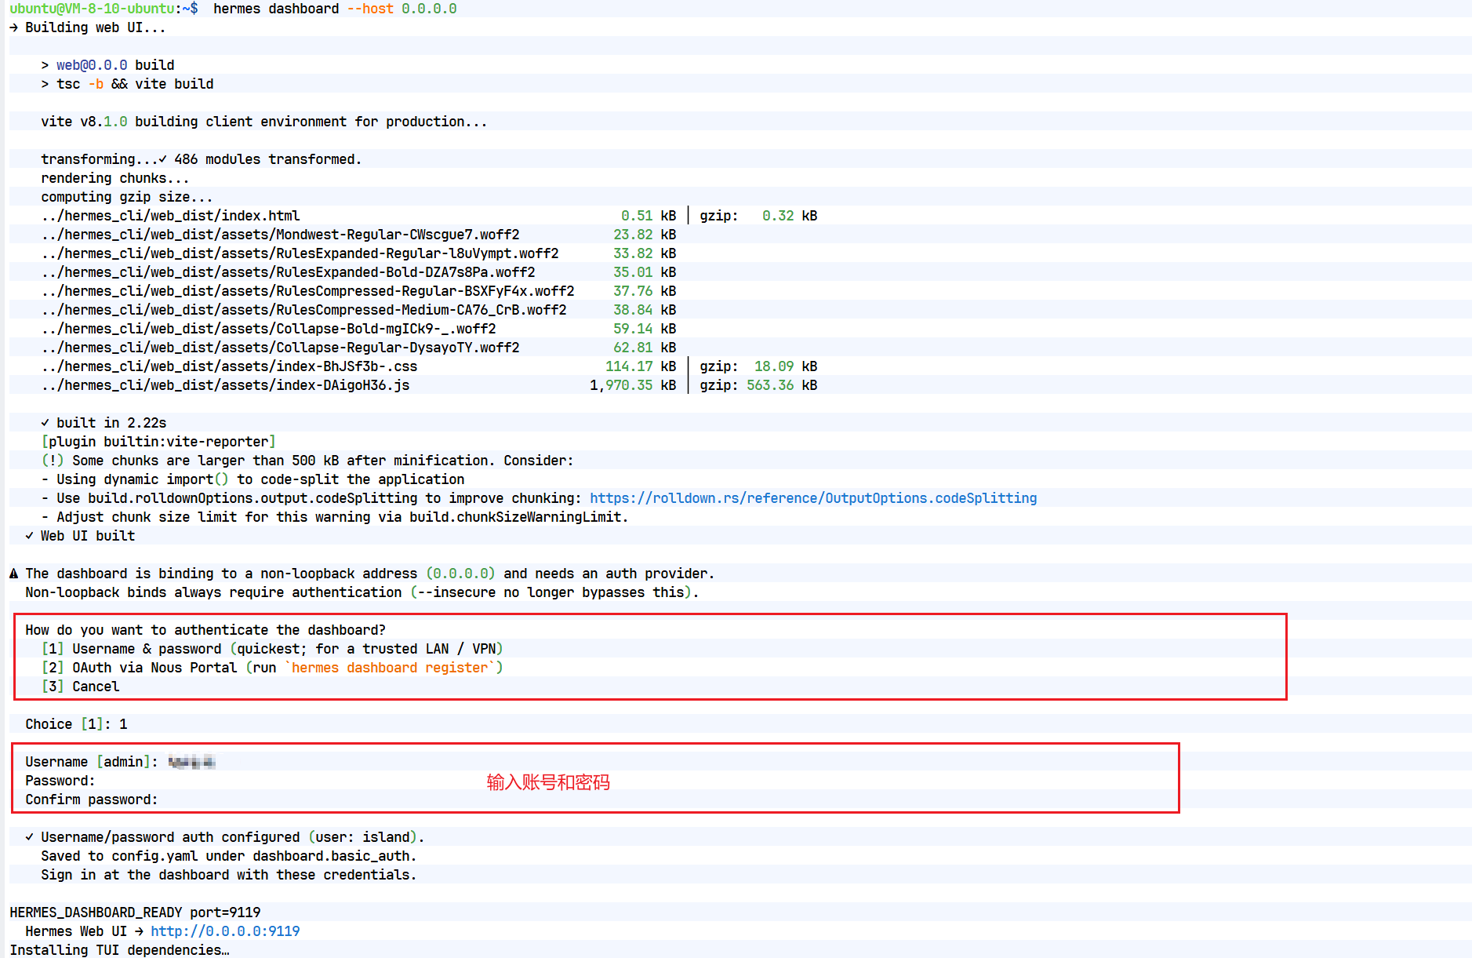This screenshot has width=1472, height=958.
Task: Click the gzip 18.09 kB value
Action: pyautogui.click(x=758, y=366)
